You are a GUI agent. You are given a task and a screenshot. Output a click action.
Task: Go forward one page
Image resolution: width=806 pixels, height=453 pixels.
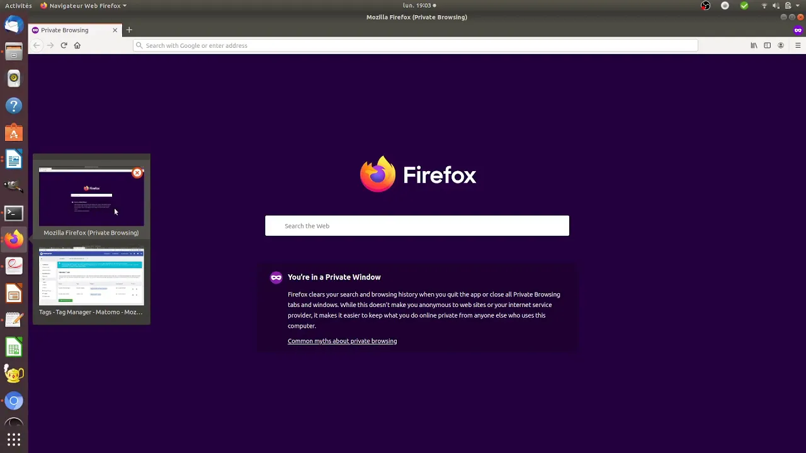pos(50,45)
